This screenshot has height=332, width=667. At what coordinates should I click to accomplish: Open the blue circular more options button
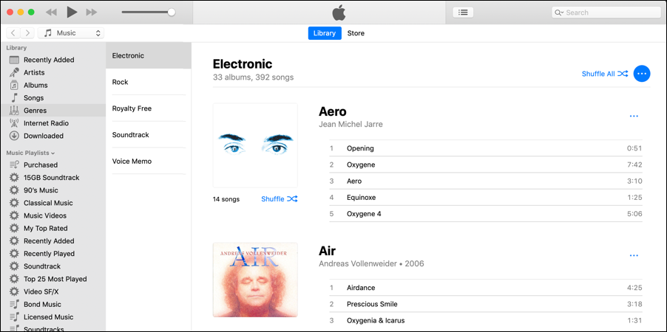tap(642, 74)
